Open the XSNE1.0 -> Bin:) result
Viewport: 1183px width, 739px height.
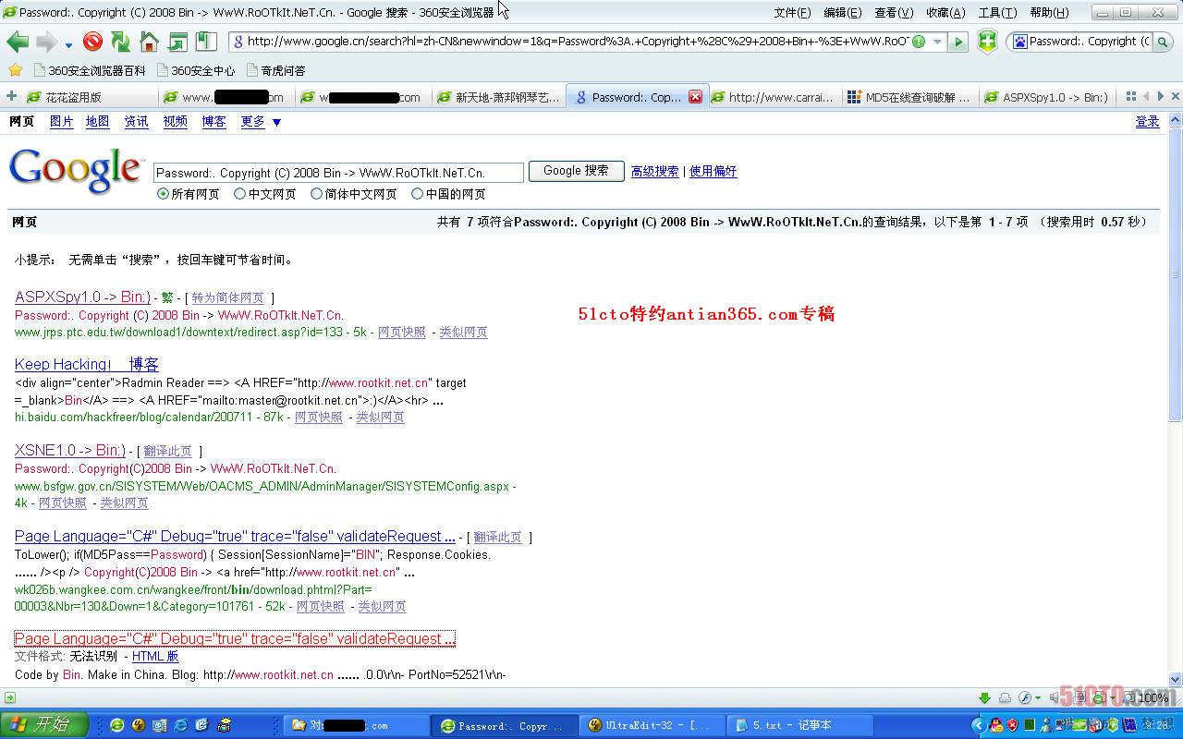click(70, 450)
